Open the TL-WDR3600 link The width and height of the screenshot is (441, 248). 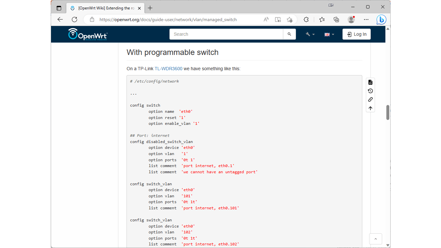(x=168, y=69)
